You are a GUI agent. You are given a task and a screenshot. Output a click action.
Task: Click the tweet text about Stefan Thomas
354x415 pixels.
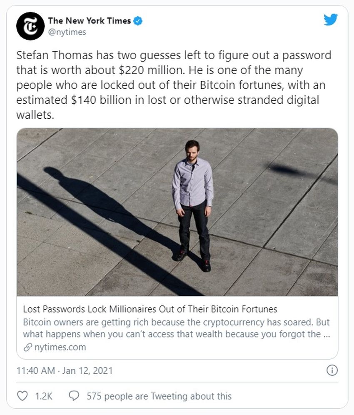coord(174,85)
